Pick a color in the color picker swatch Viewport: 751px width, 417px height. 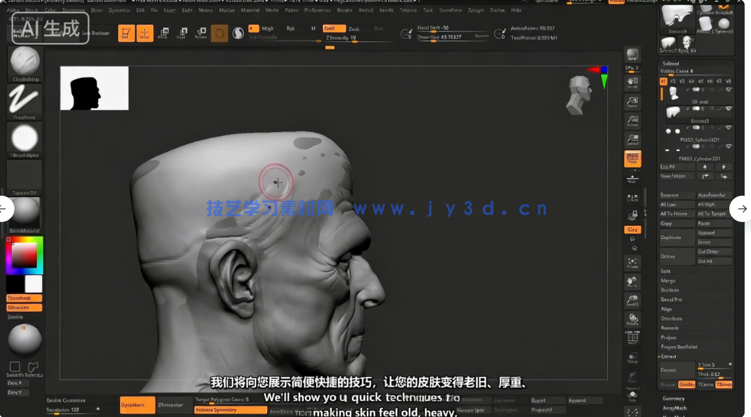[24, 256]
